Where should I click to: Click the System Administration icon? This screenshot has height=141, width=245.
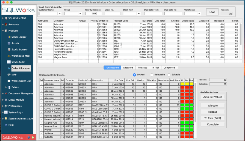(6, 119)
